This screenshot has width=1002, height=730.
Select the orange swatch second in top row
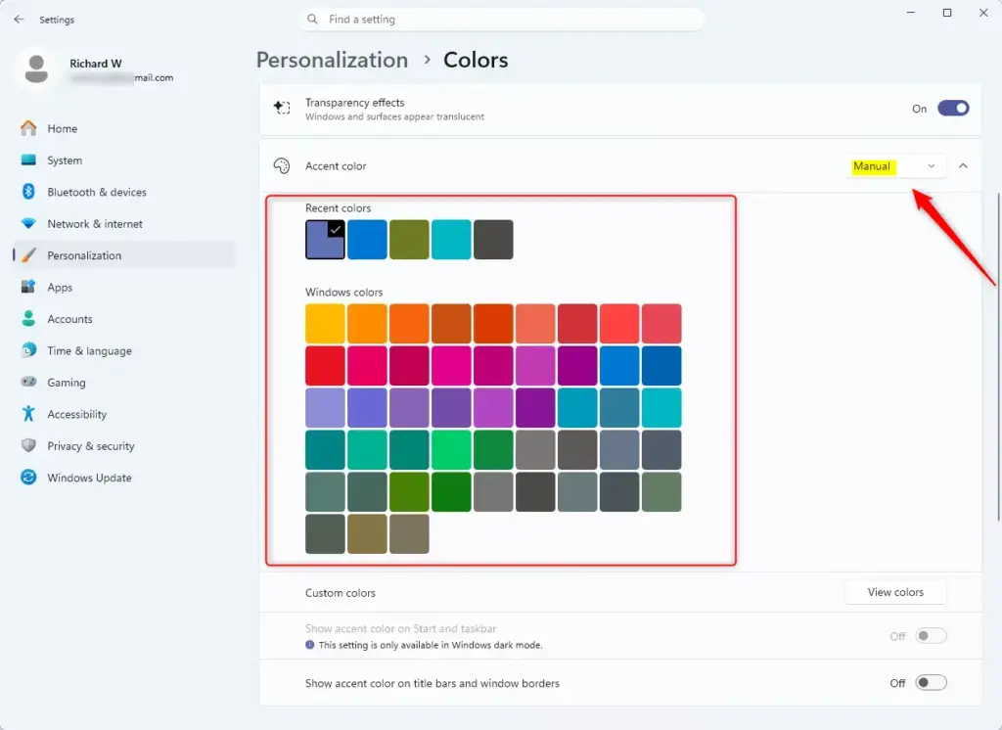tap(368, 324)
